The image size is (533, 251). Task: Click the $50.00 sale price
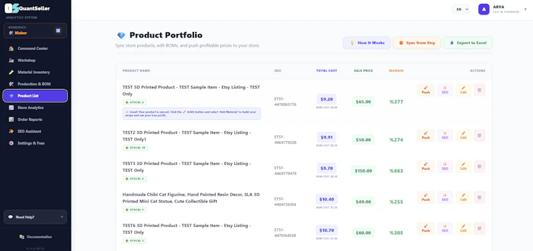[x=363, y=140]
